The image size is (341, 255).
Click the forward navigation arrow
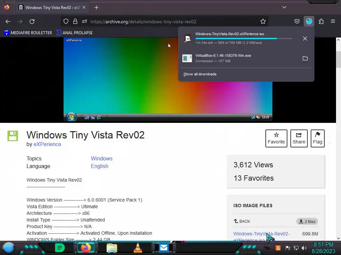point(20,22)
